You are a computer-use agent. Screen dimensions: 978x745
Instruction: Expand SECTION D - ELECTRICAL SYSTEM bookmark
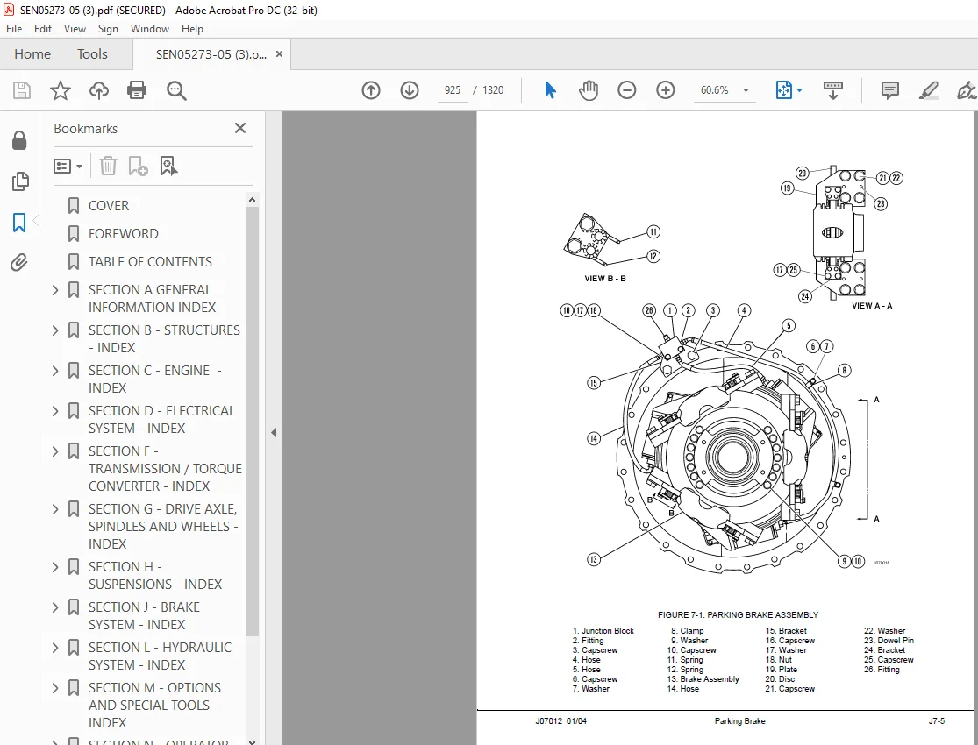(55, 411)
